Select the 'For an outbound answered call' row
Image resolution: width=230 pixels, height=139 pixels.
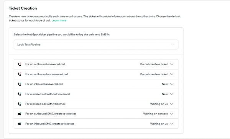click(96, 64)
